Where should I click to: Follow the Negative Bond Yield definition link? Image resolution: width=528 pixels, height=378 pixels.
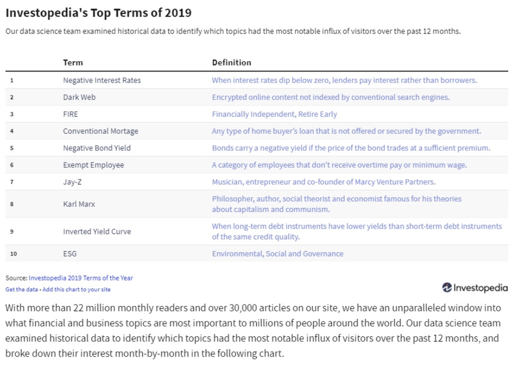351,148
